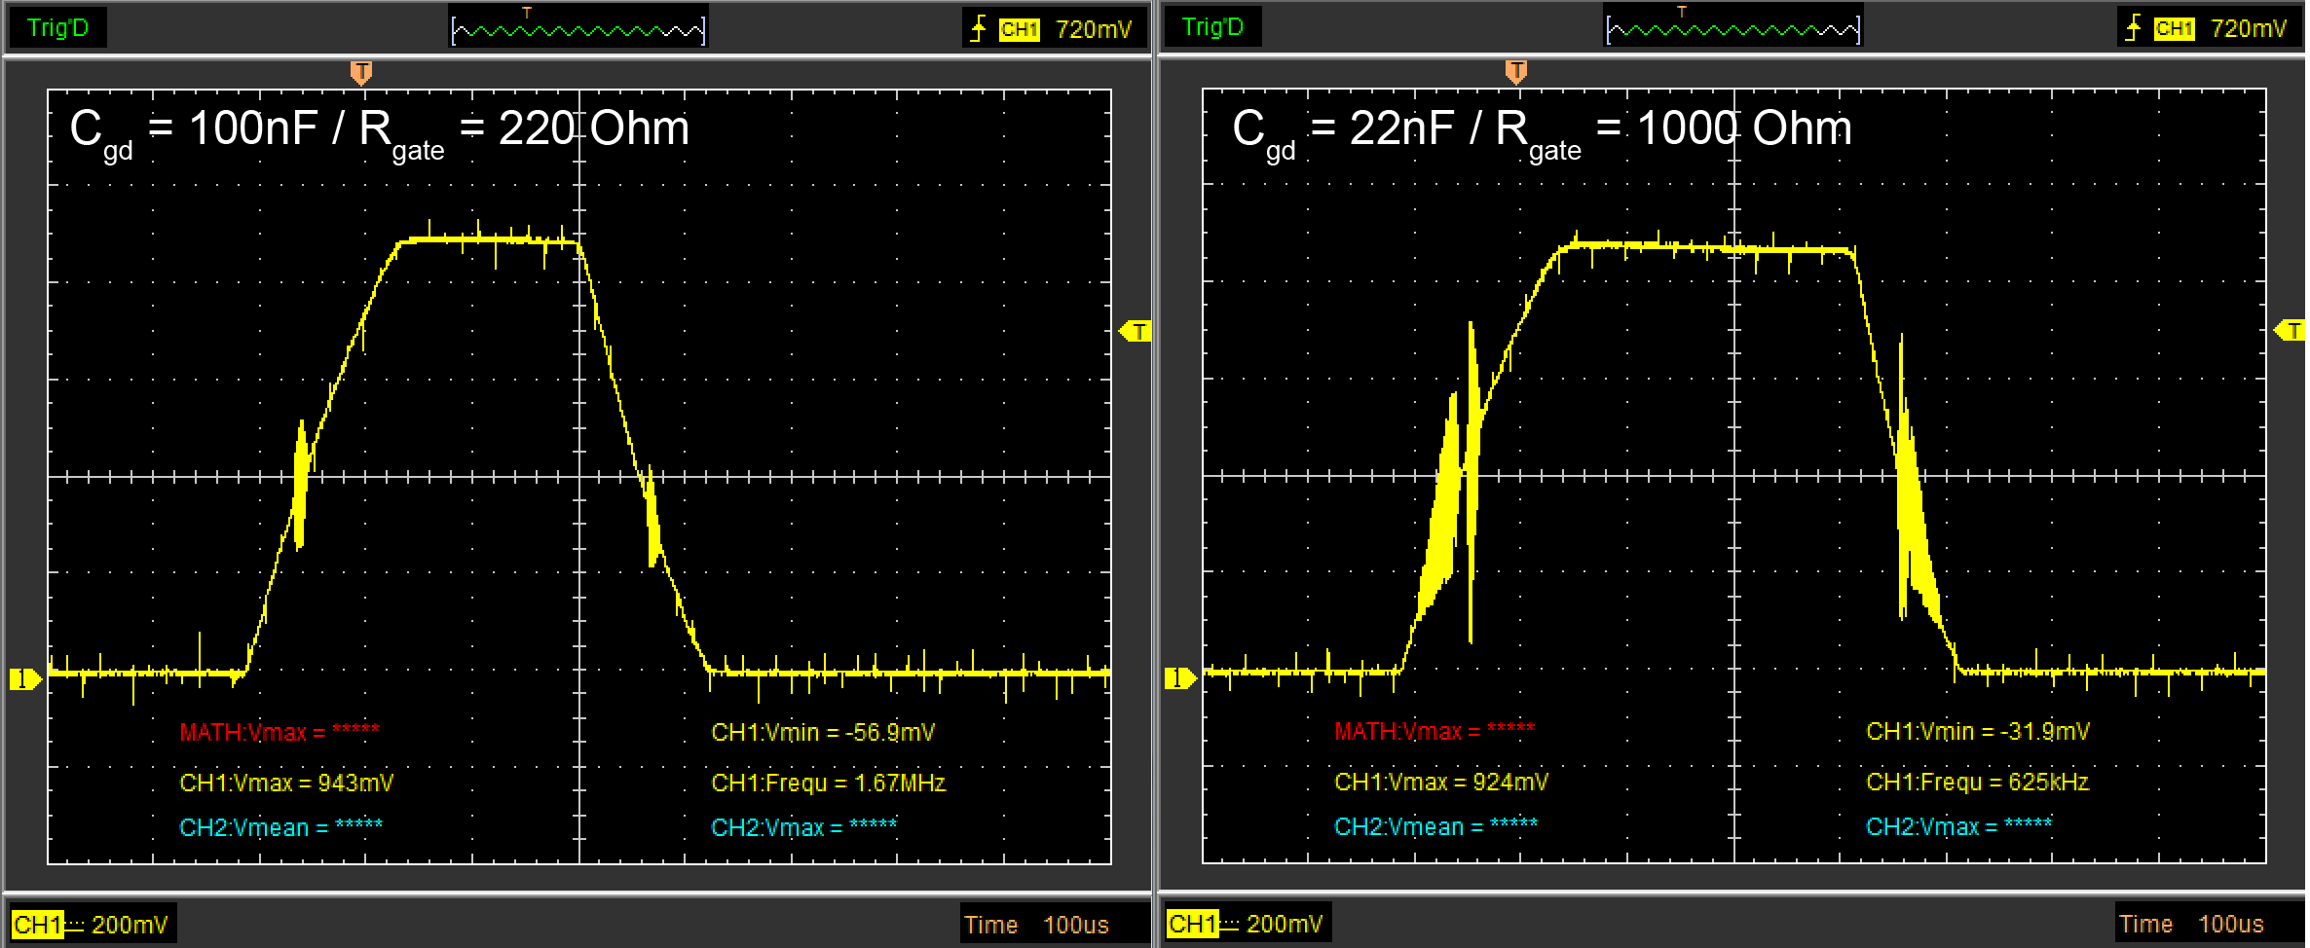The image size is (2310, 948).
Task: Click left scope orange horizontal trigger position marker
Action: [361, 73]
